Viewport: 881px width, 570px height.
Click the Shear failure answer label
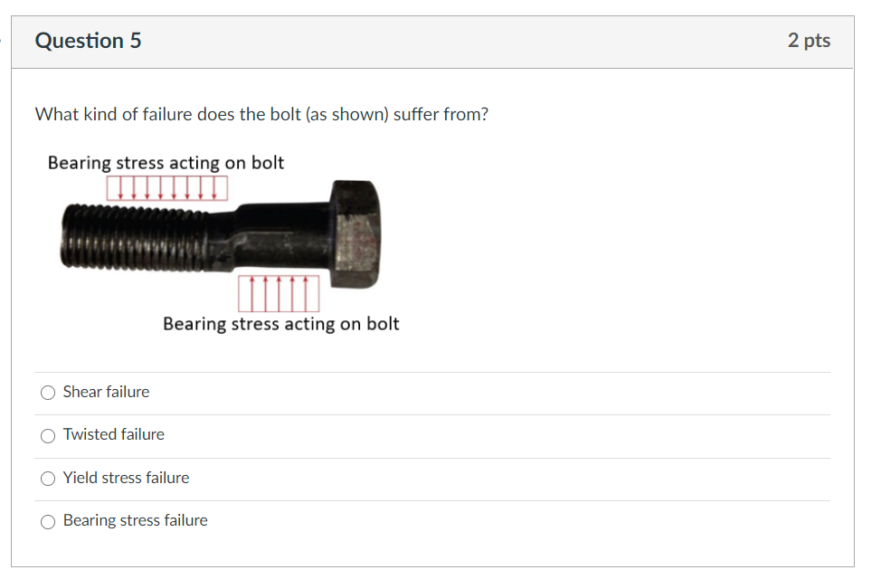click(x=105, y=392)
